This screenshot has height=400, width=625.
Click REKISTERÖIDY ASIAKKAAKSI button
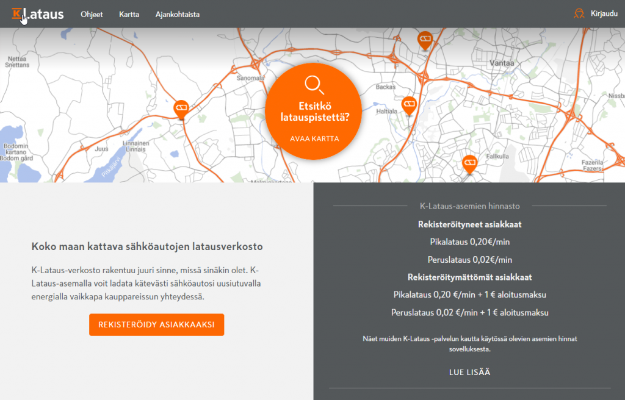(x=157, y=325)
